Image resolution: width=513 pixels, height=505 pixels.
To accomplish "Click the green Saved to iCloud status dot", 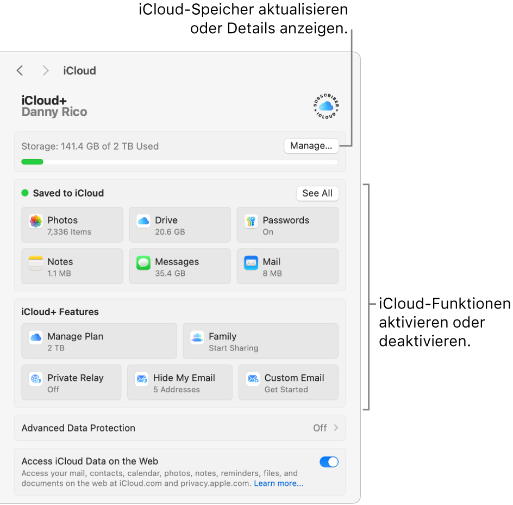I will pos(25,193).
